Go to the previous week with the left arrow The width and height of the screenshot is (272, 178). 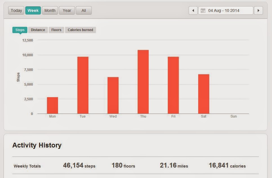tap(193, 10)
